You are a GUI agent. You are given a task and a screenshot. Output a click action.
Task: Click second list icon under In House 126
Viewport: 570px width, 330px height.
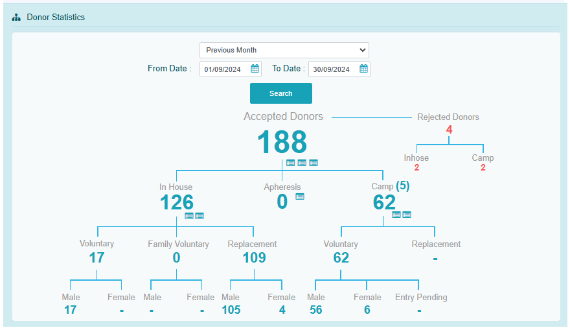click(x=199, y=216)
